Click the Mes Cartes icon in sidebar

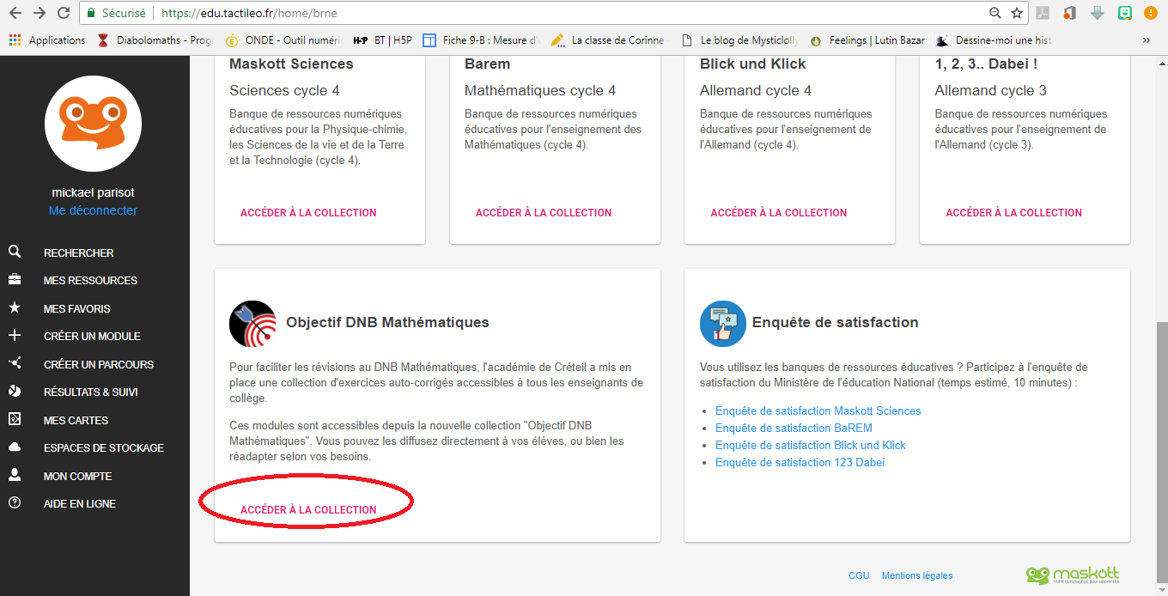click(15, 419)
